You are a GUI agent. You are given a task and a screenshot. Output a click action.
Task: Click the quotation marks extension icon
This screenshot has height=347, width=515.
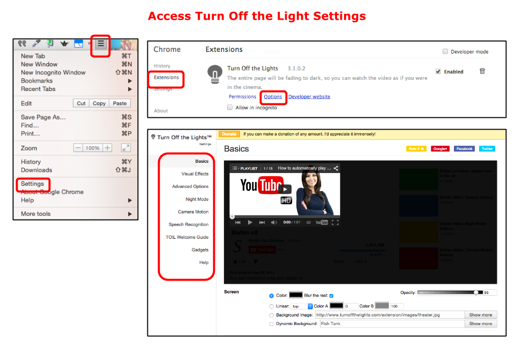pos(22,43)
